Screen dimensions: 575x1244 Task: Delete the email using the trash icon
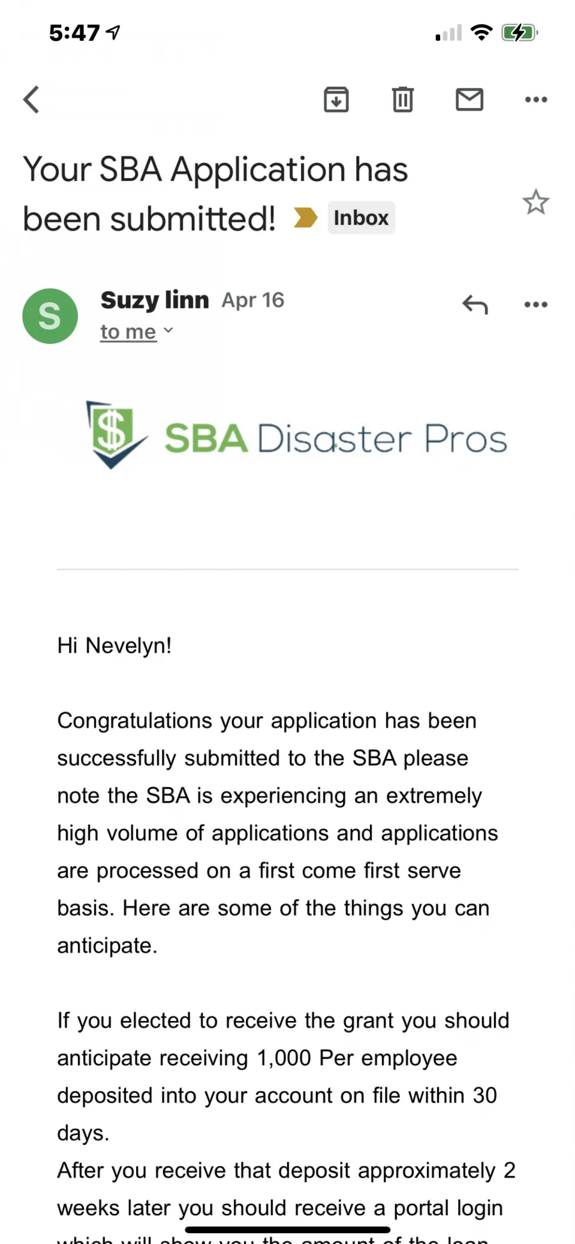[x=402, y=99]
